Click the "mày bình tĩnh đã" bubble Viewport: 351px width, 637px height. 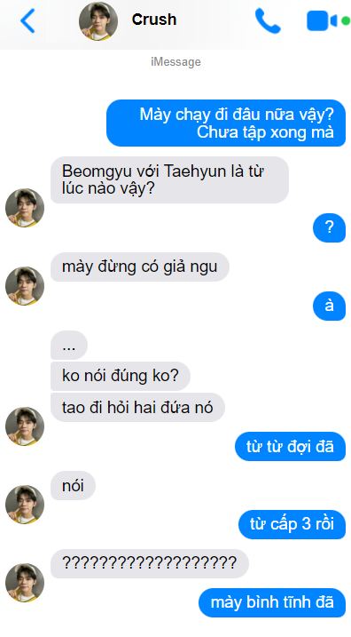[x=272, y=602]
